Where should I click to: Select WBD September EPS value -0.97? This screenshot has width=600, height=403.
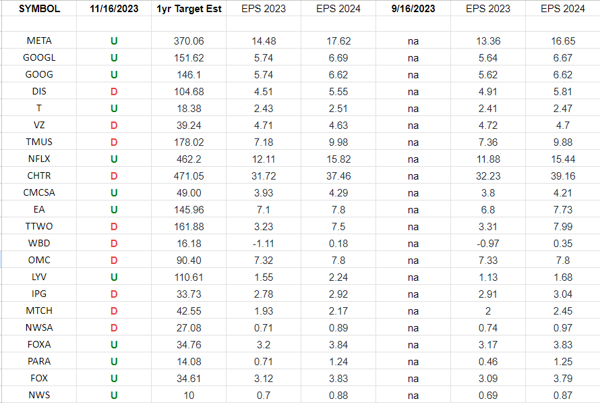tap(488, 243)
